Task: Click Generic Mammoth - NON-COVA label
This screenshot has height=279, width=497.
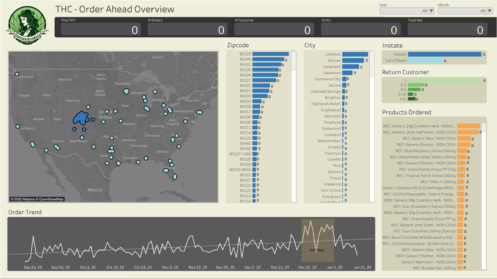Action: click(x=428, y=262)
